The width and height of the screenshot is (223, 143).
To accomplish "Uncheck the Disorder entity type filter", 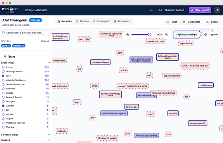I will 3,106.
